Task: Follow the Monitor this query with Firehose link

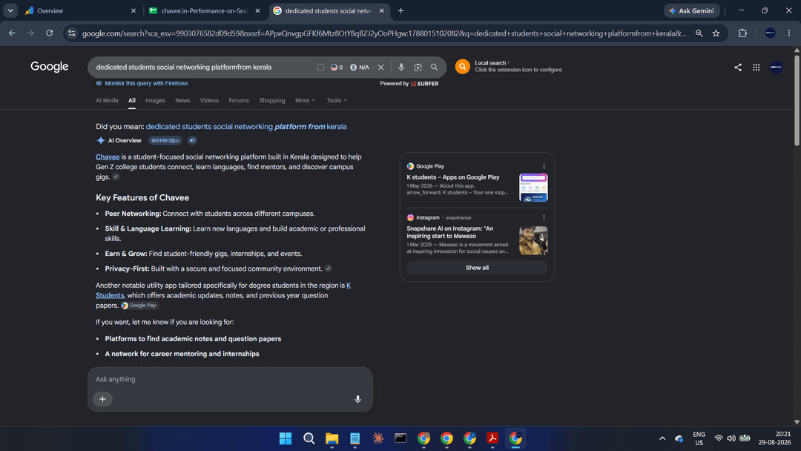Action: coord(146,83)
